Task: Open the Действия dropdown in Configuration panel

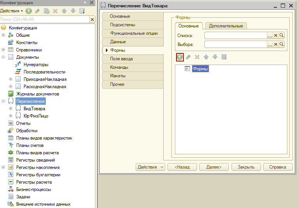Action: 12,11
